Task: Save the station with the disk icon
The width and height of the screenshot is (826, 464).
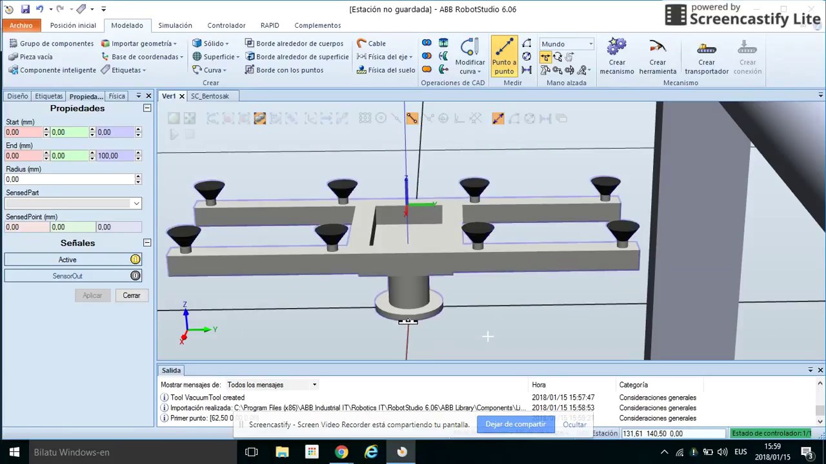Action: (25, 9)
